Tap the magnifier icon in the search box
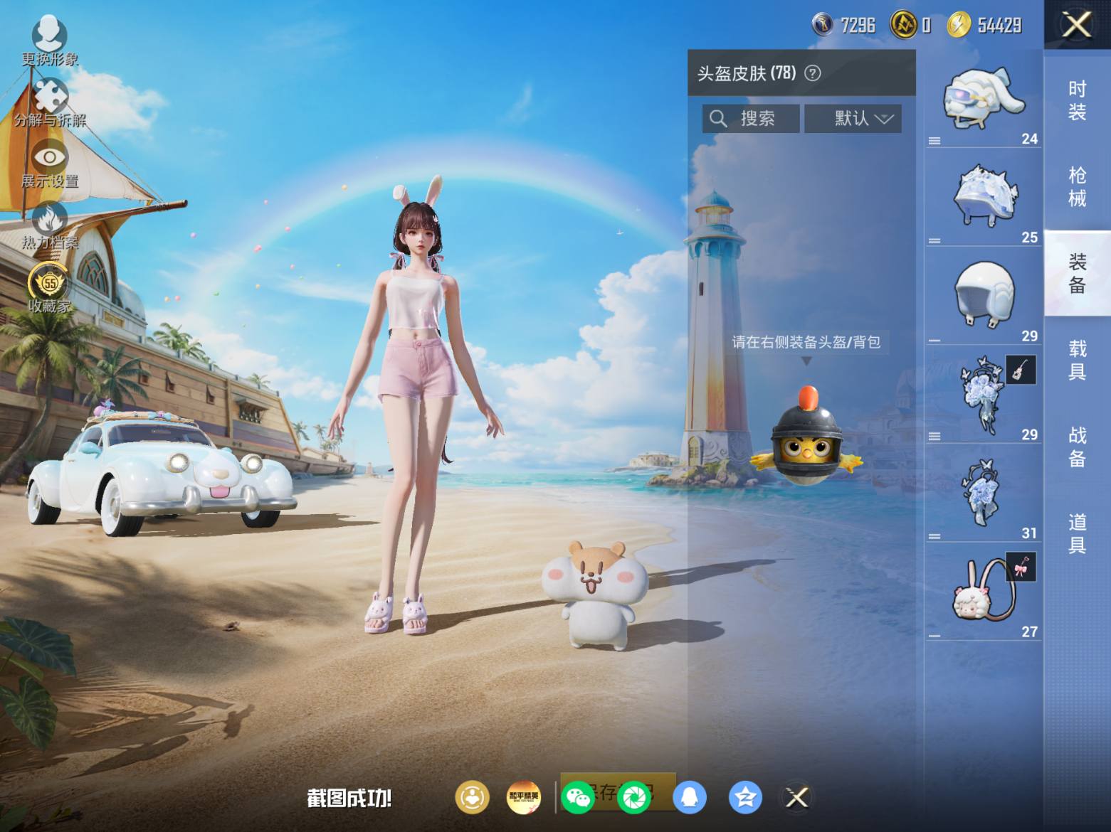This screenshot has width=1111, height=832. (719, 119)
